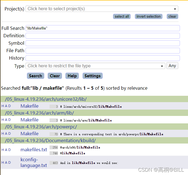Screen dimensions: 188x175
Task: Click A (annotate) for powerpc Makefile
Action: click(x=6, y=134)
